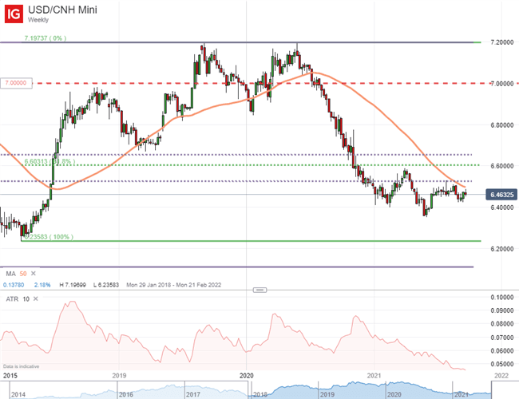Click the Weekly timeframe label
This screenshot has height=399, width=519.
point(38,20)
